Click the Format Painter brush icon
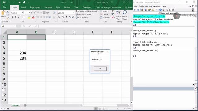Viewport: 198px width, 111px height. pyautogui.click(x=8, y=18)
